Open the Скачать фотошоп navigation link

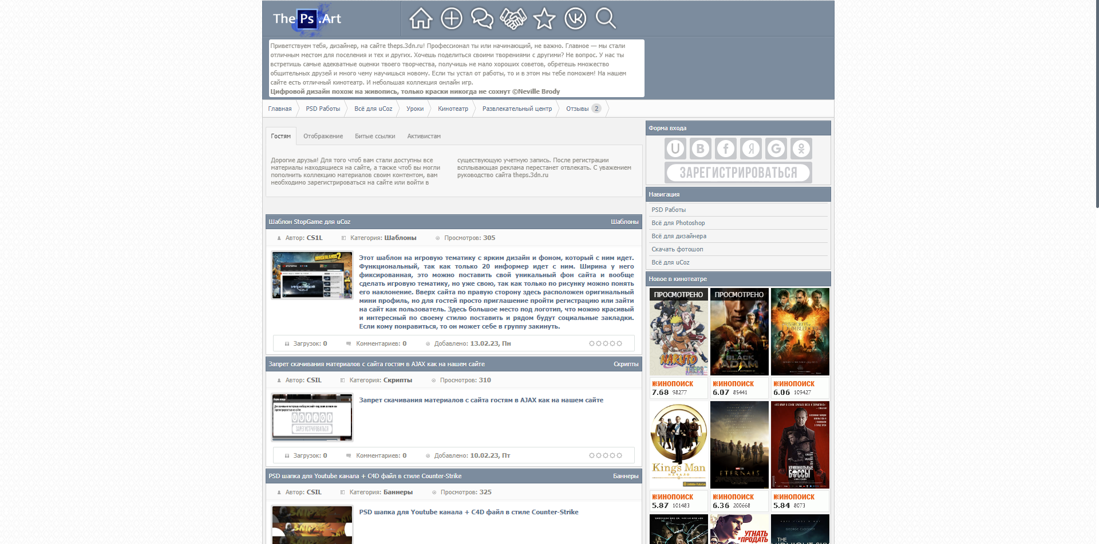[677, 249]
